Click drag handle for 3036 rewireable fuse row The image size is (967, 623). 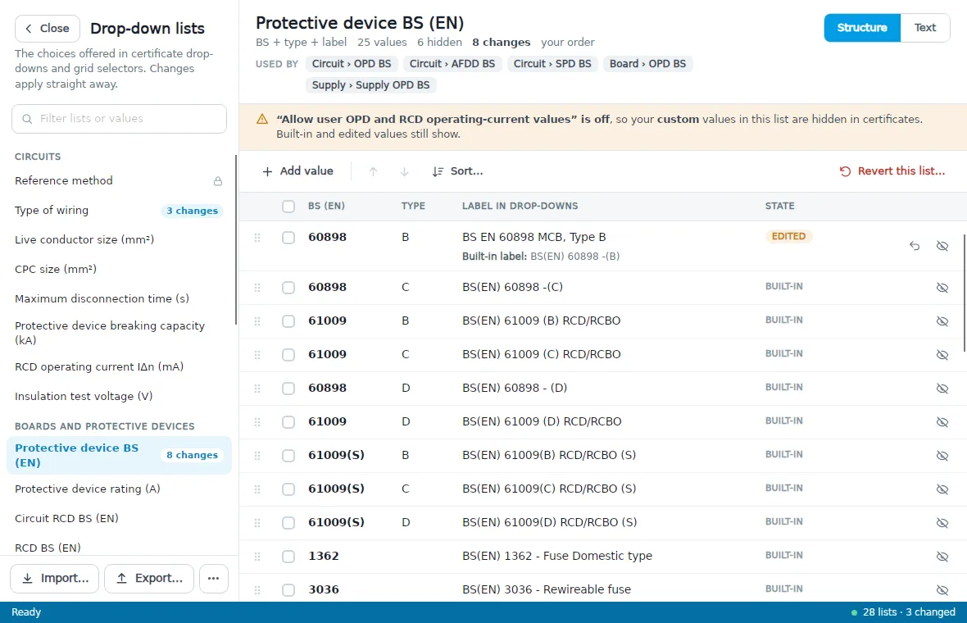click(x=257, y=590)
